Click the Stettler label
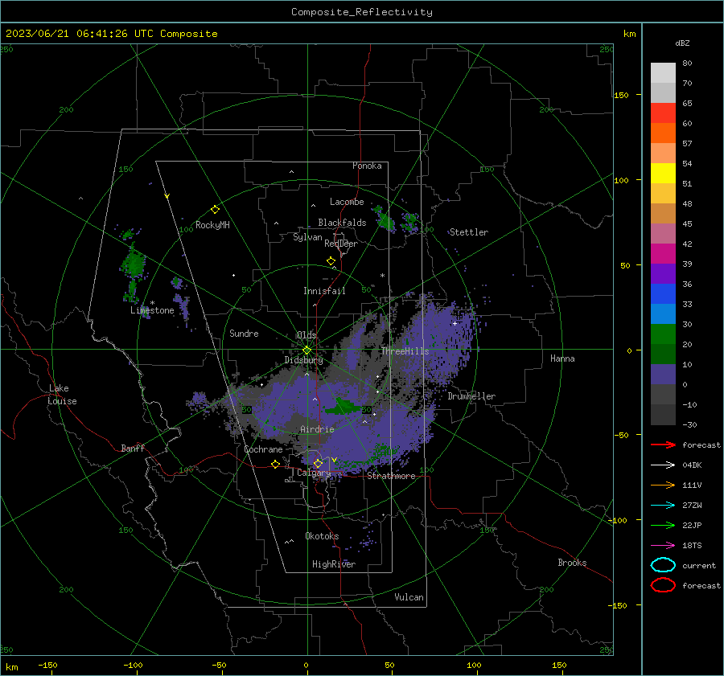This screenshot has height=676, width=724. point(469,232)
